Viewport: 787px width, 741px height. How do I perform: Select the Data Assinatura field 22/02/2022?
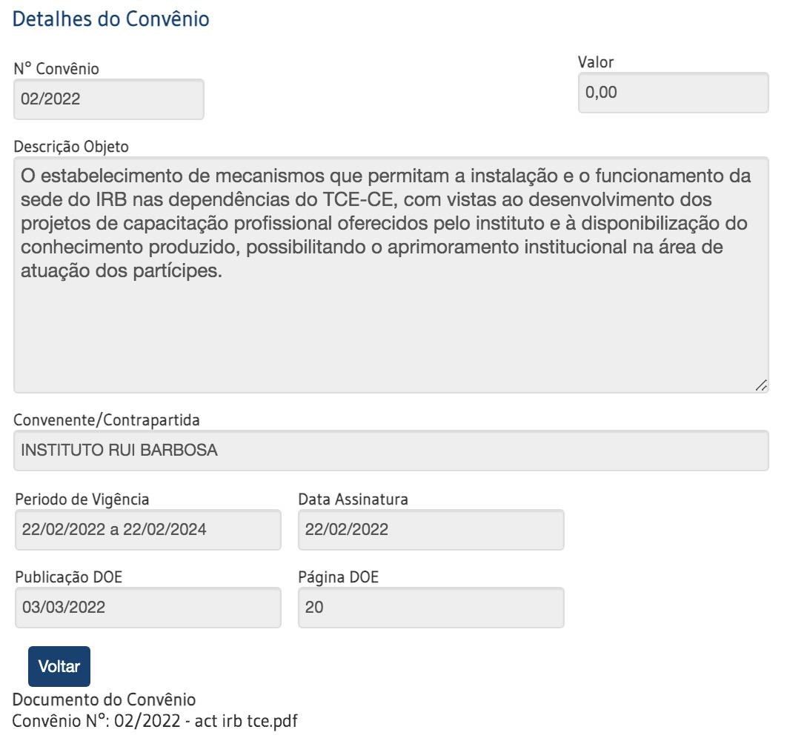pos(431,530)
